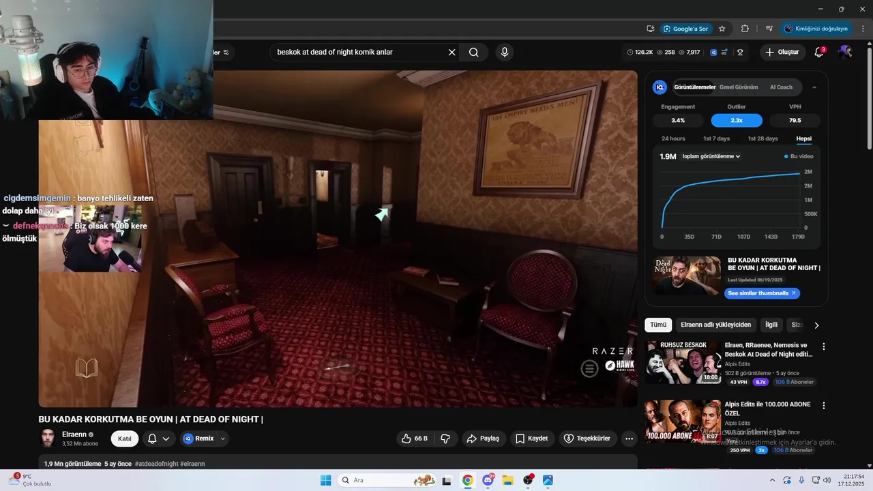Open more actions ellipsis under video
Image resolution: width=873 pixels, height=491 pixels.
click(x=629, y=438)
